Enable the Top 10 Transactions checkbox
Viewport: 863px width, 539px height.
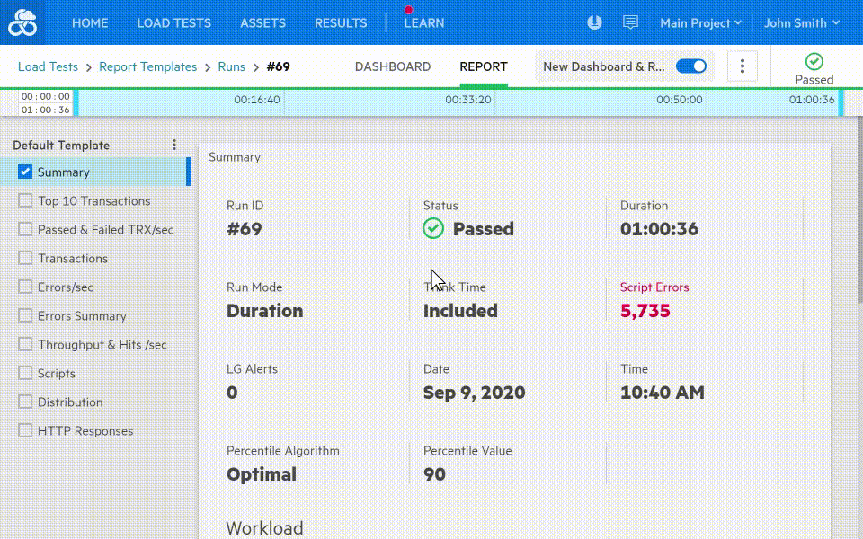coord(25,201)
